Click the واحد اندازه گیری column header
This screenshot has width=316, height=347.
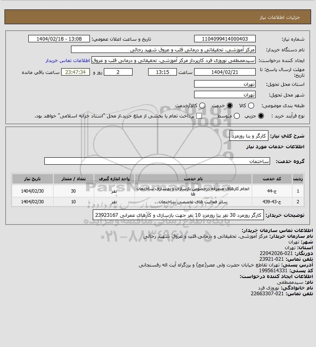[x=114, y=179]
